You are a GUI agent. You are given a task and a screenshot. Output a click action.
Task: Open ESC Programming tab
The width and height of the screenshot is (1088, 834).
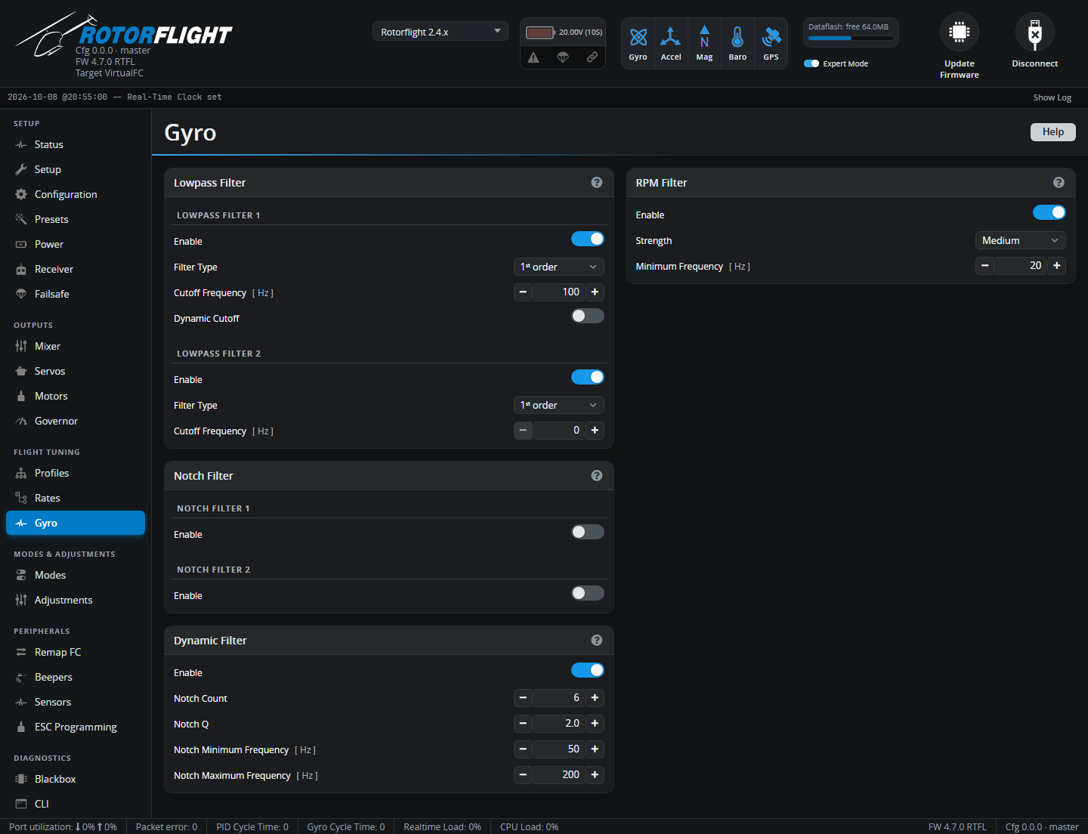(x=76, y=727)
